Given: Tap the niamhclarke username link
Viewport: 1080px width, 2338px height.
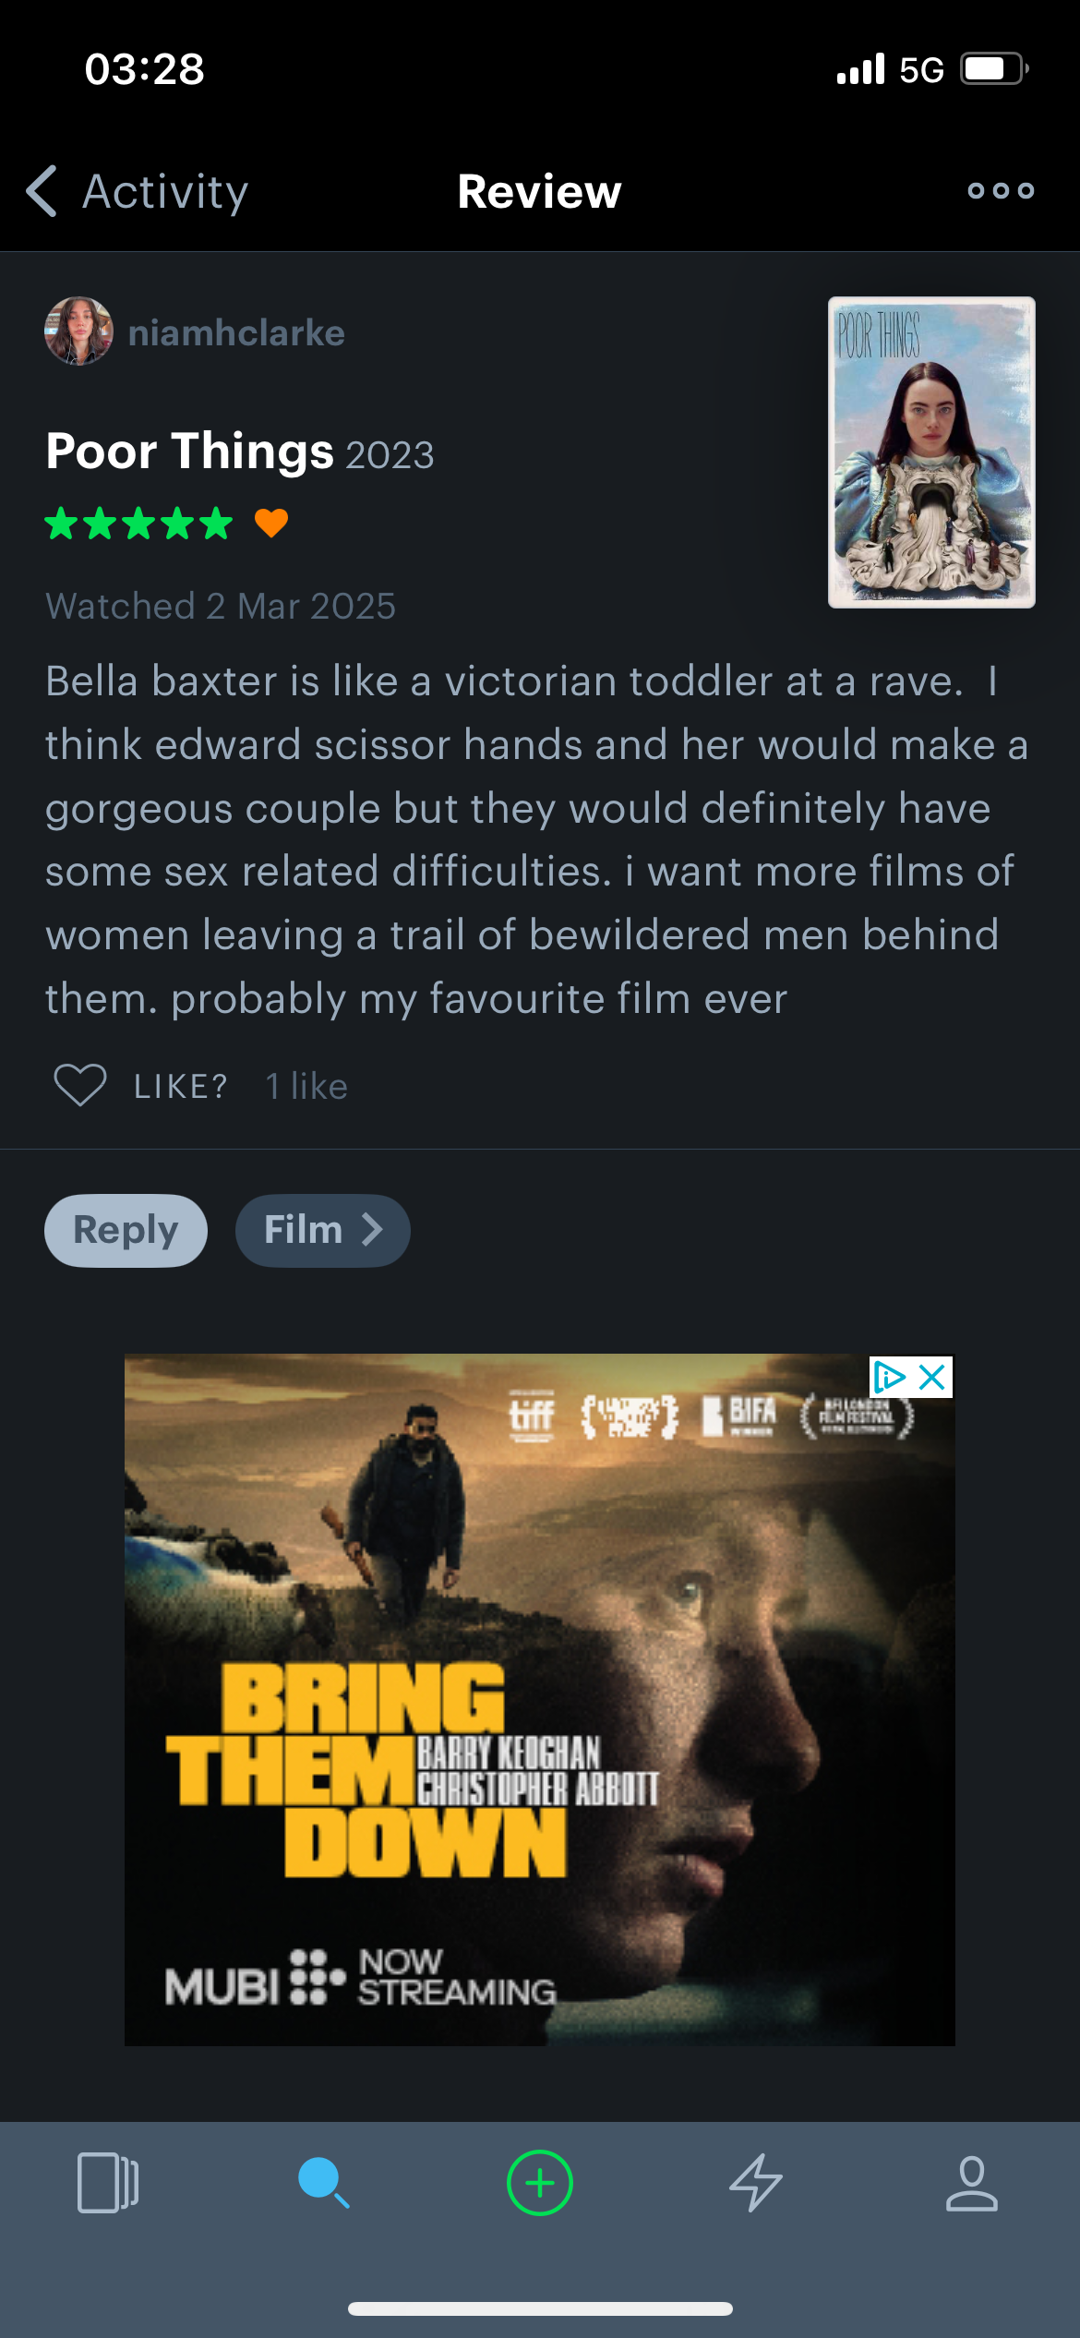Looking at the screenshot, I should pyautogui.click(x=236, y=332).
